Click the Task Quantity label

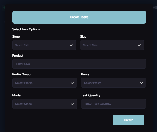click(91, 95)
